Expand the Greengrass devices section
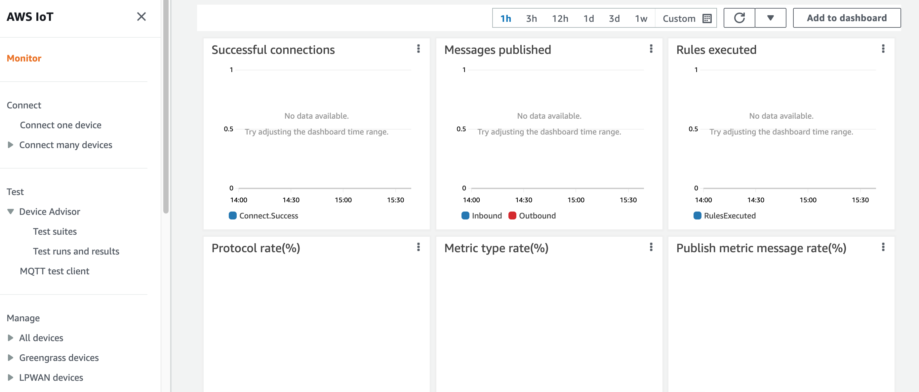 pyautogui.click(x=10, y=358)
